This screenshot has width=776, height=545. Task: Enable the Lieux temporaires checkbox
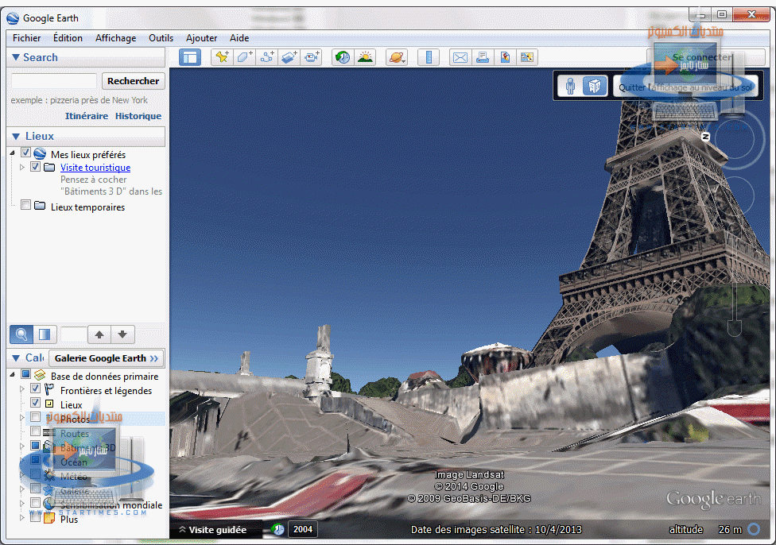(26, 206)
